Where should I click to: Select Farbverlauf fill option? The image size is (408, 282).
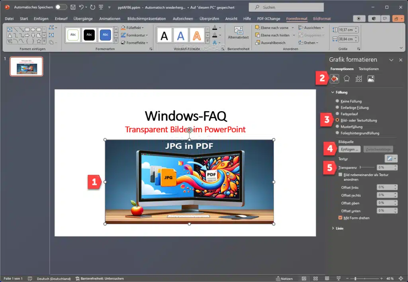click(x=337, y=114)
